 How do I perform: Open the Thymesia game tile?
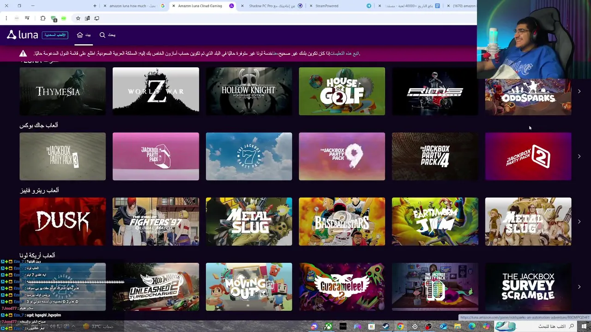tap(62, 91)
